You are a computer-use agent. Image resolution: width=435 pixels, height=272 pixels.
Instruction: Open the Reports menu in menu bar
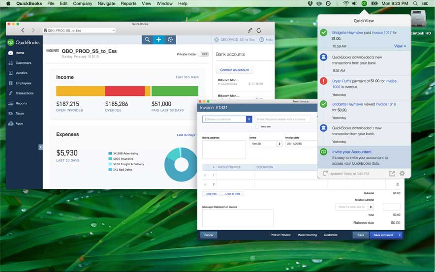pos(128,3)
